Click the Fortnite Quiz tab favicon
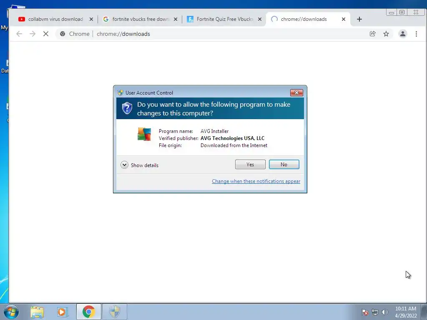 [x=190, y=19]
